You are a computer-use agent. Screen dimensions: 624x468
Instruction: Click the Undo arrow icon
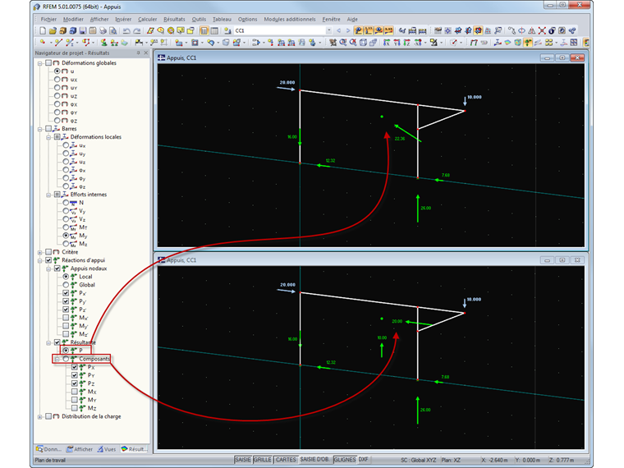(126, 30)
